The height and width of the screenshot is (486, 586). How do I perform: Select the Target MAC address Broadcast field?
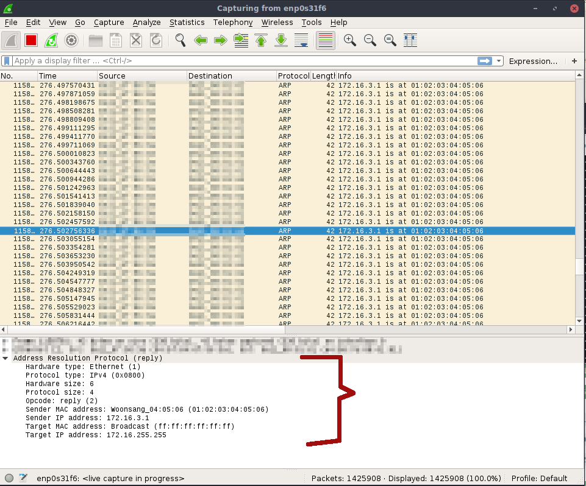(x=130, y=427)
